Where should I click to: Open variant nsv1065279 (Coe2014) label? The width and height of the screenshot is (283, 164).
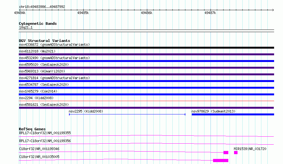[38, 91]
